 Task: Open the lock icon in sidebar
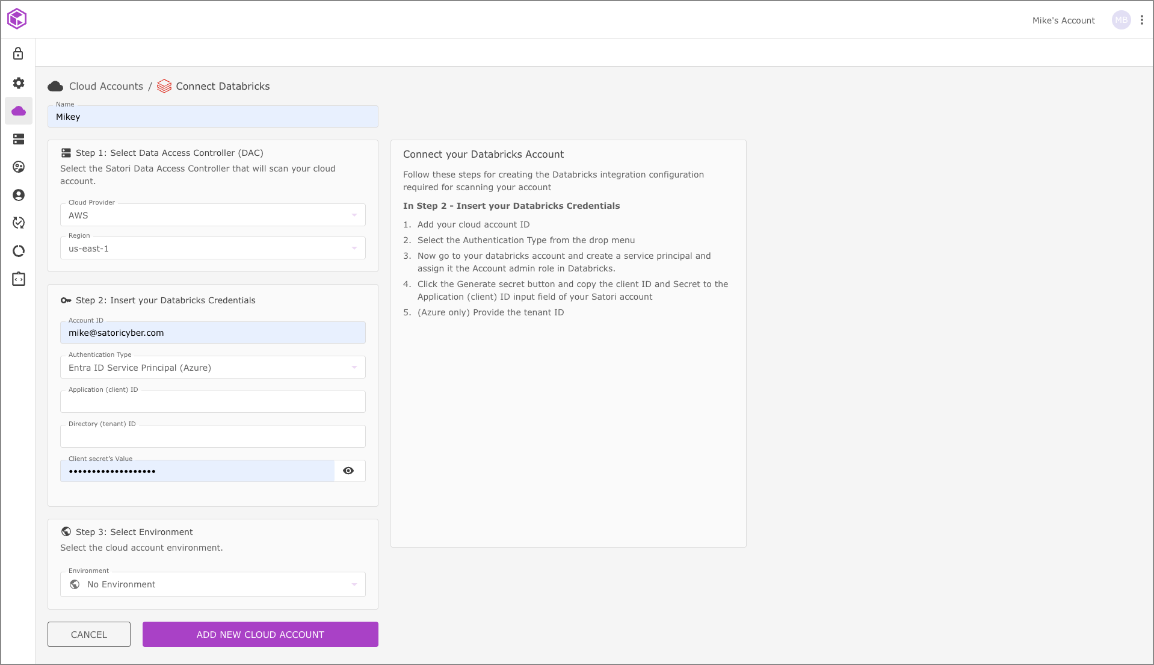point(19,54)
